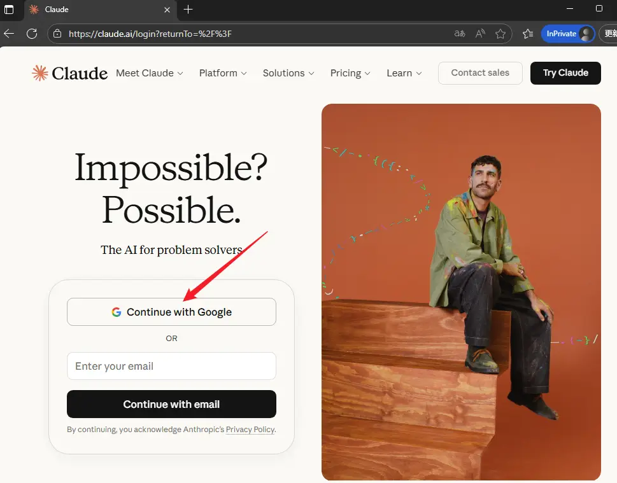
Task: Open the Learn menu item
Action: pos(404,73)
